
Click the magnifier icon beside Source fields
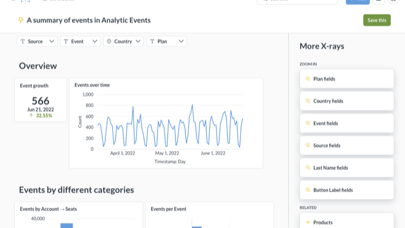coord(308,145)
